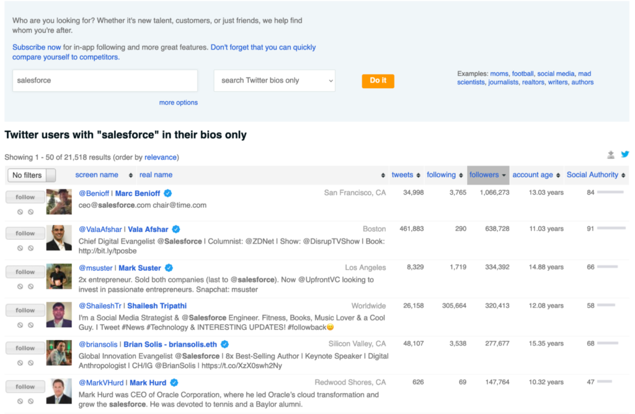This screenshot has height=414, width=635.
Task: Click the download/export results icon
Action: click(611, 155)
